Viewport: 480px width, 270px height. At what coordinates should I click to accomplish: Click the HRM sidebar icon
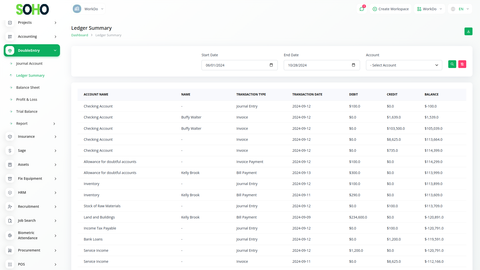pos(10,192)
